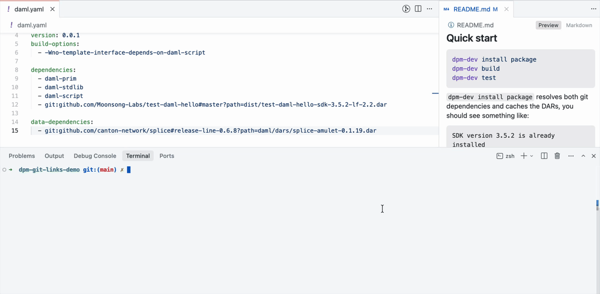The height and width of the screenshot is (294, 600).
Task: Click 'SDK version 3.5.2 is already' output text
Action: (x=503, y=135)
